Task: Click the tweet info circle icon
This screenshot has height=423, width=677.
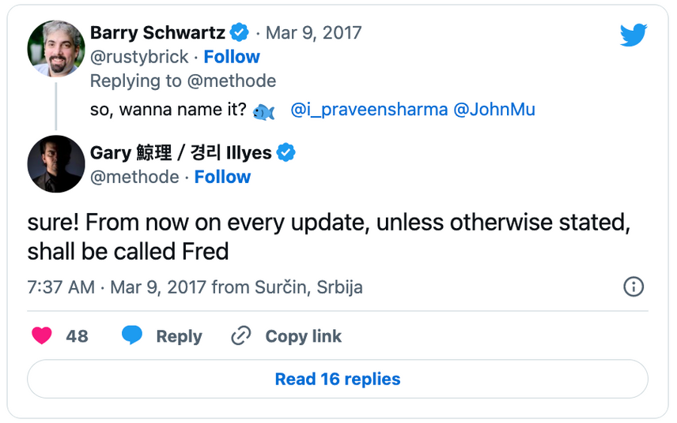Action: pyautogui.click(x=634, y=286)
